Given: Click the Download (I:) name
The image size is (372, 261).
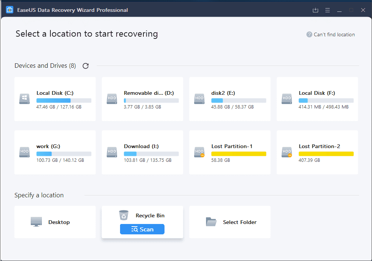Looking at the screenshot, I should [x=141, y=147].
